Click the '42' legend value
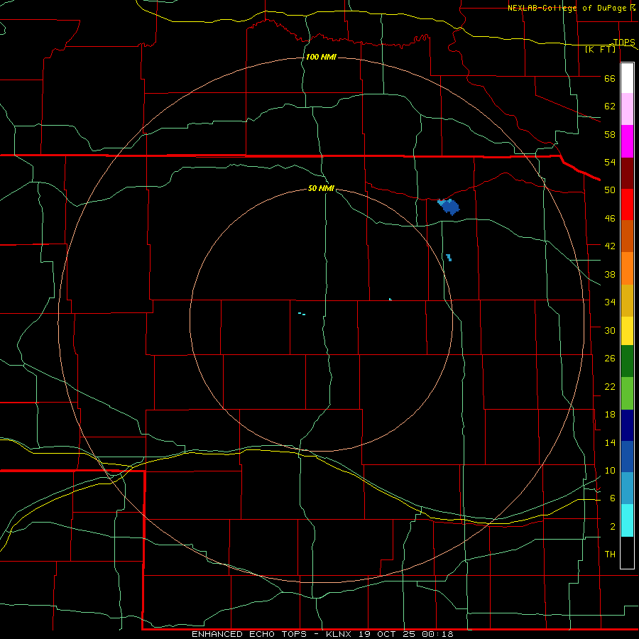The width and height of the screenshot is (639, 639). [610, 246]
